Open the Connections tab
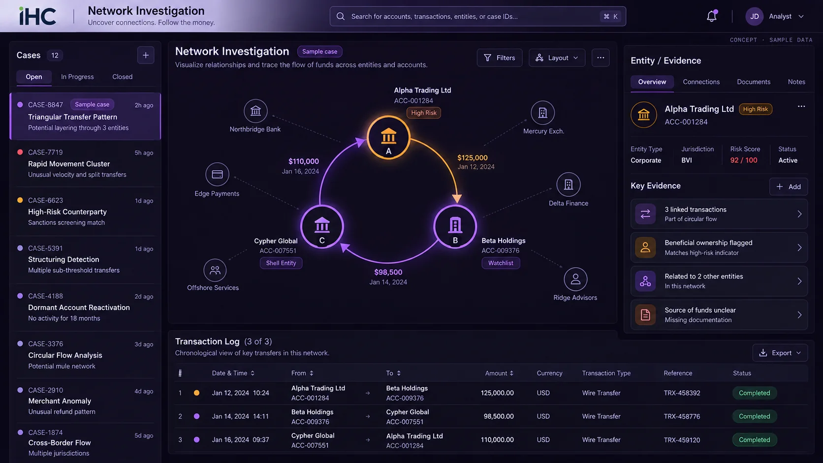This screenshot has width=823, height=463. [x=701, y=82]
